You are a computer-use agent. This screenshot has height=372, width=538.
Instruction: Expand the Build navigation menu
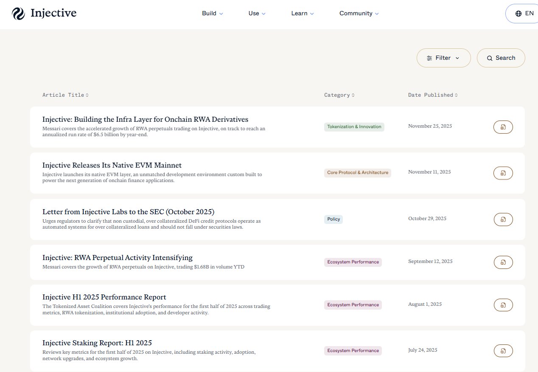(x=212, y=14)
